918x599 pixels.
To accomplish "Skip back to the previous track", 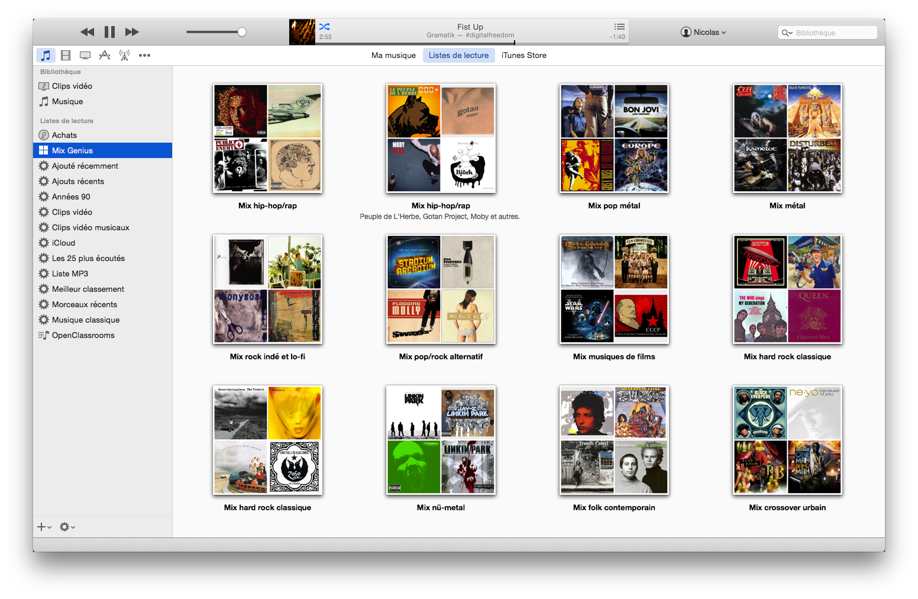I will tap(87, 32).
